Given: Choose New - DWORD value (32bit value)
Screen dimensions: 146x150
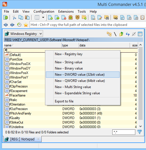Looking at the screenshot, I should coord(83,75).
